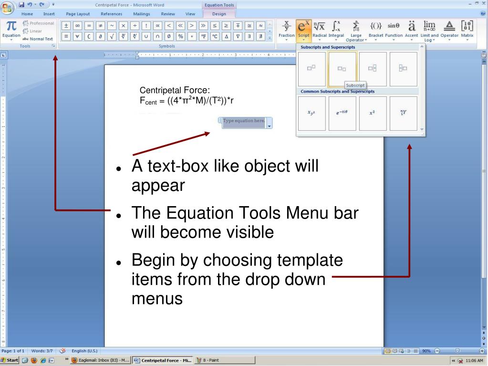Viewport: 488px width, 366px height.
Task: Switch to the Review tab
Action: tap(168, 14)
